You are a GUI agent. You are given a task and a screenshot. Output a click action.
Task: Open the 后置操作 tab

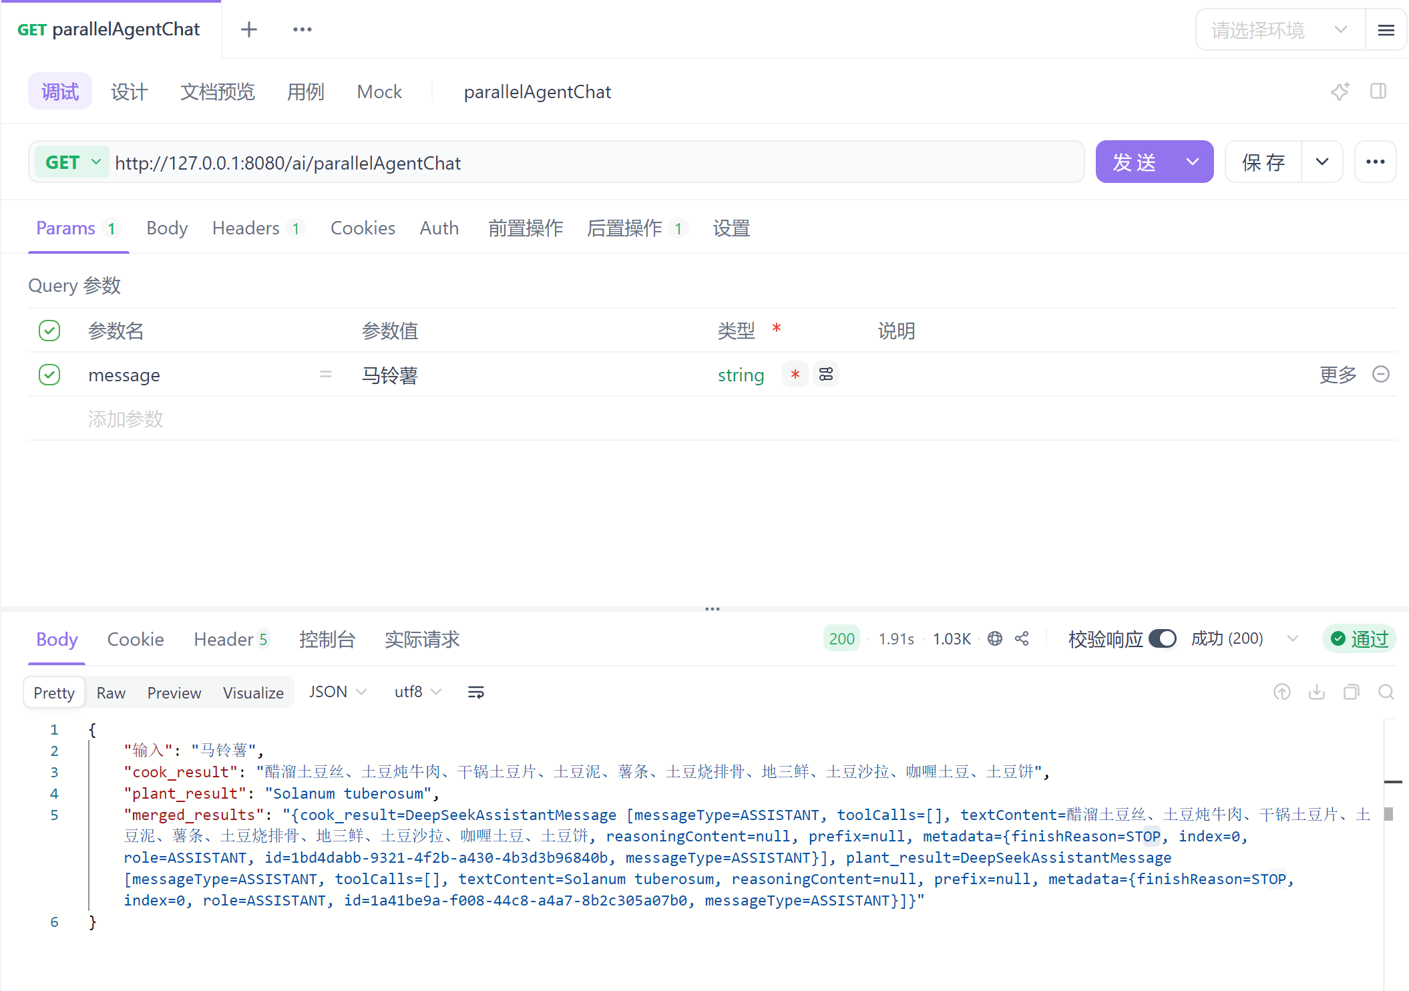pyautogui.click(x=637, y=228)
